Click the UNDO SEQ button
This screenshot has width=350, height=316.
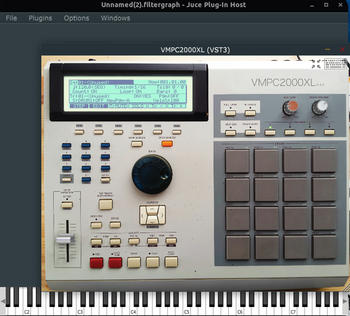pyautogui.click(x=96, y=225)
